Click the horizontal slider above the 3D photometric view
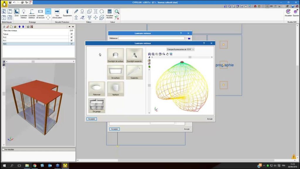This screenshot has height=169, width=300. [190, 57]
